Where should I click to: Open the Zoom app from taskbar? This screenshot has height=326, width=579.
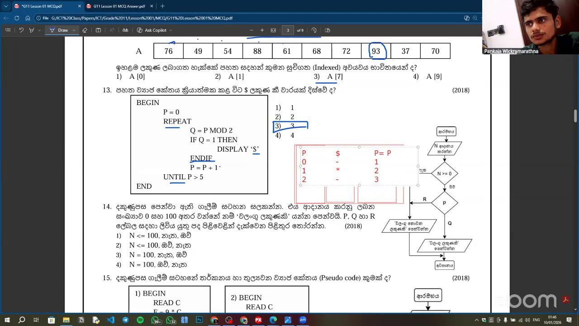tap(303, 320)
